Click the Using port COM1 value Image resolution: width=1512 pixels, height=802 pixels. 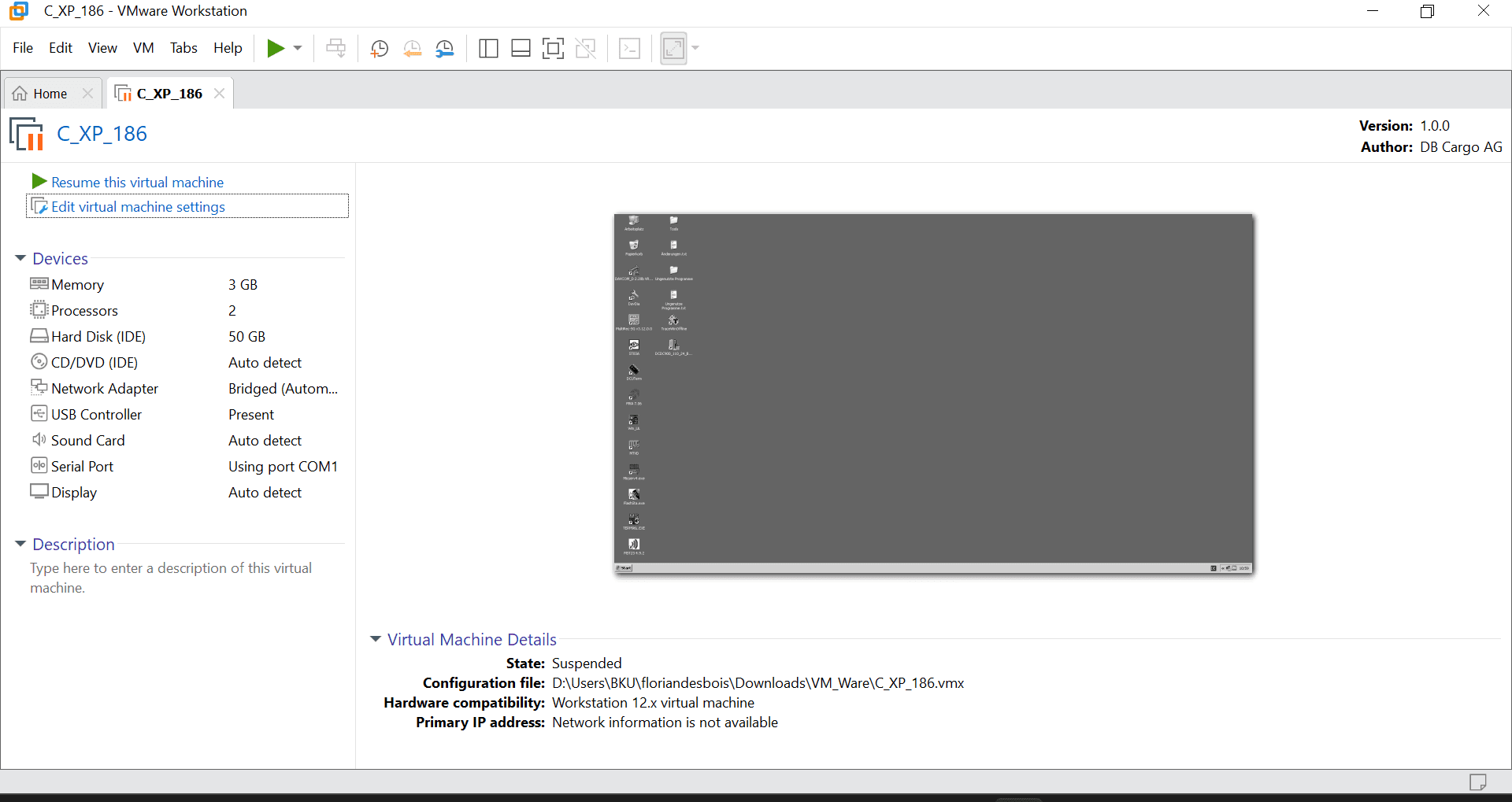click(x=283, y=467)
